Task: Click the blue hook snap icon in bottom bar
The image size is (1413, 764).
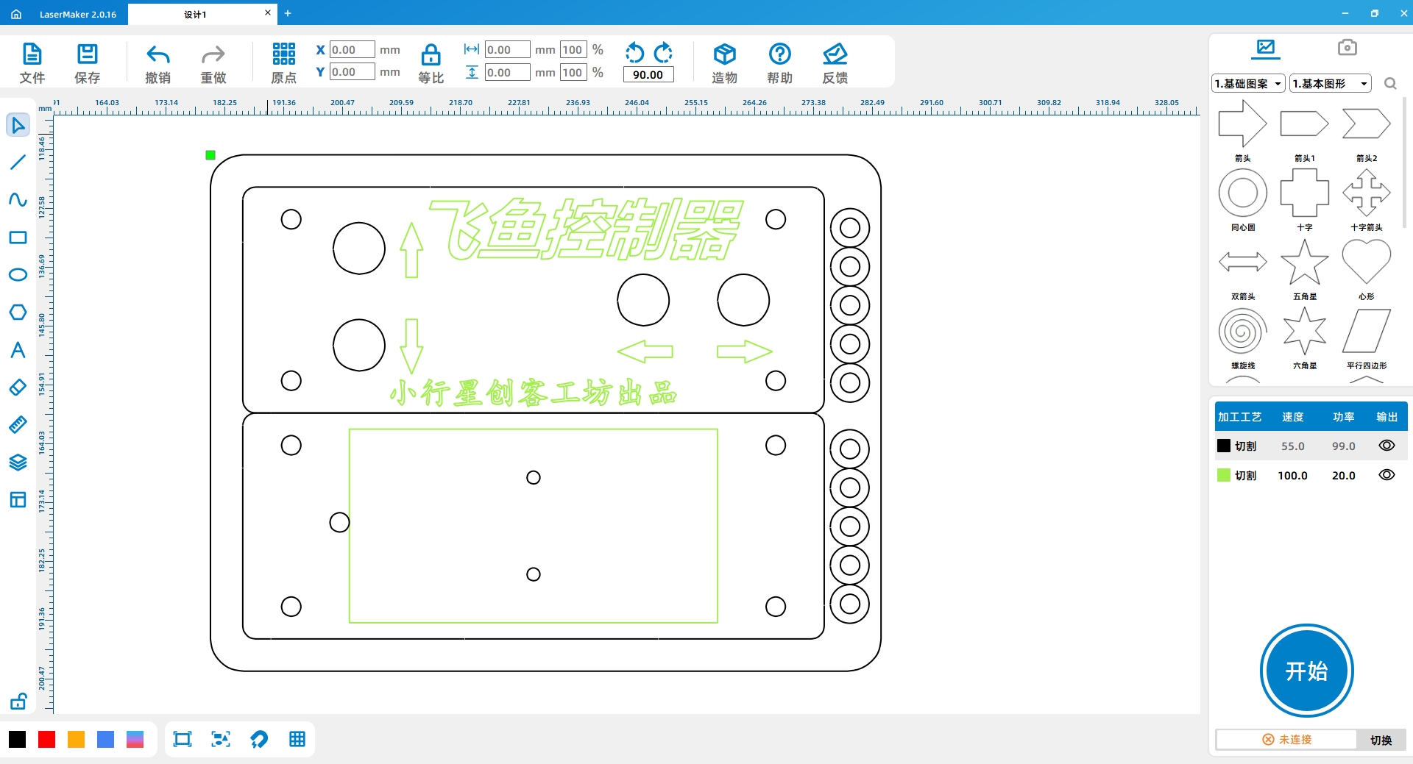Action: point(259,739)
